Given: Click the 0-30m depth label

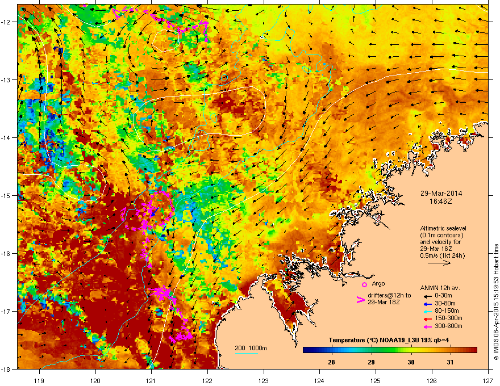Looking at the screenshot, I should point(443,296).
